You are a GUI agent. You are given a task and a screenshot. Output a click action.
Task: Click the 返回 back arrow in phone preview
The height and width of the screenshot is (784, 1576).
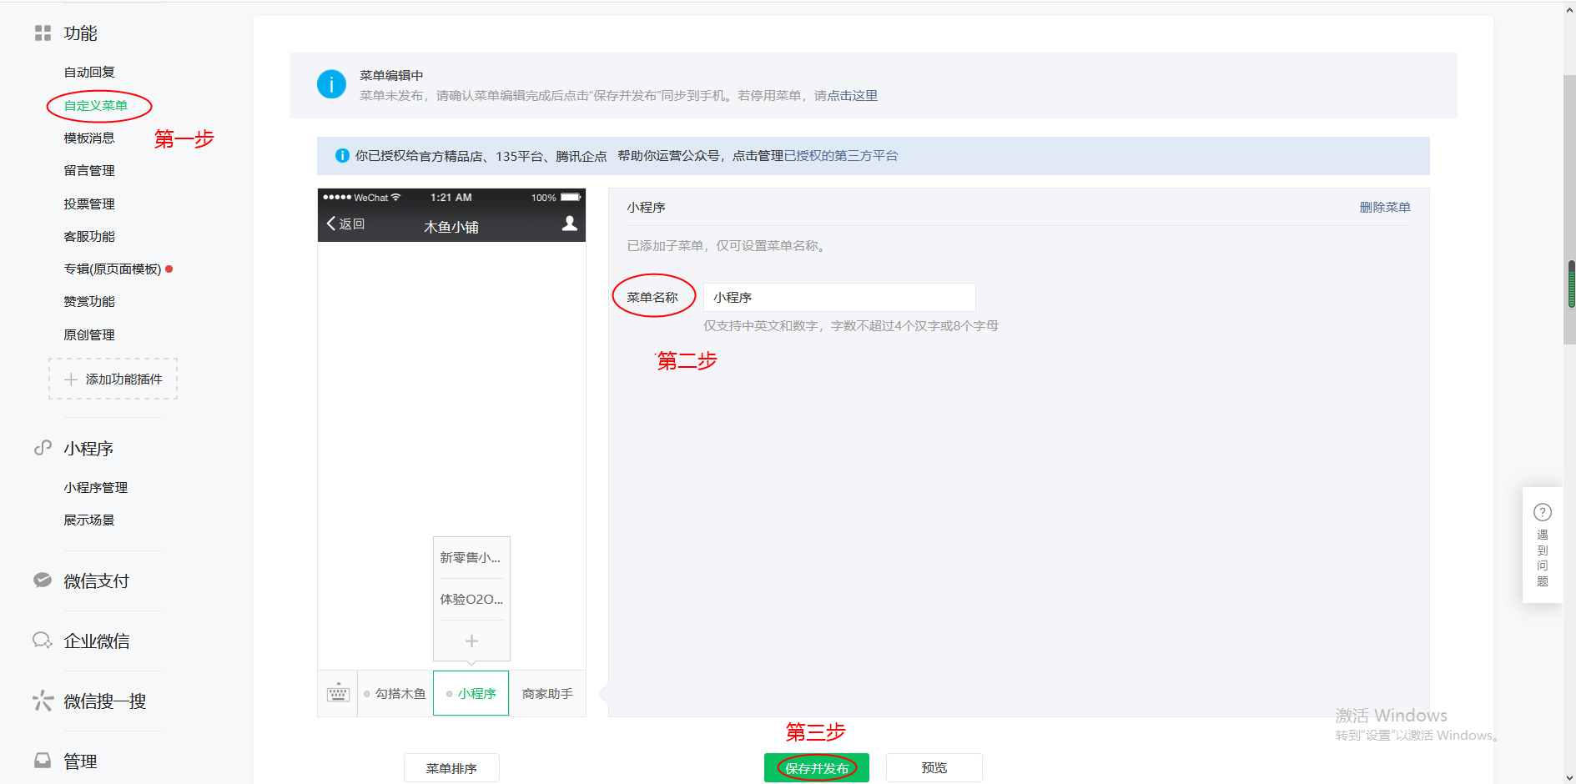345,224
